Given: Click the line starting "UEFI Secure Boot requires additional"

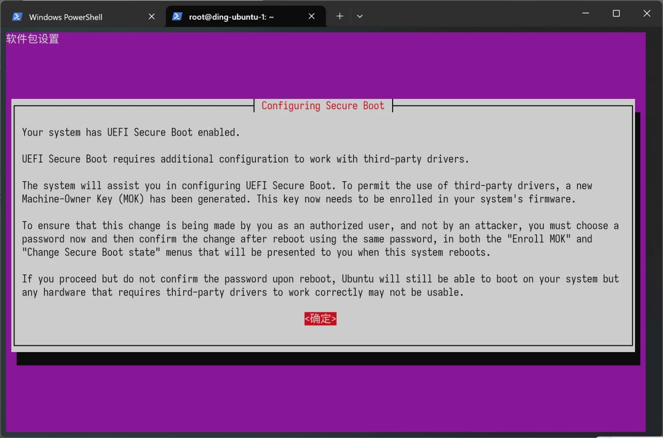Looking at the screenshot, I should (x=245, y=159).
